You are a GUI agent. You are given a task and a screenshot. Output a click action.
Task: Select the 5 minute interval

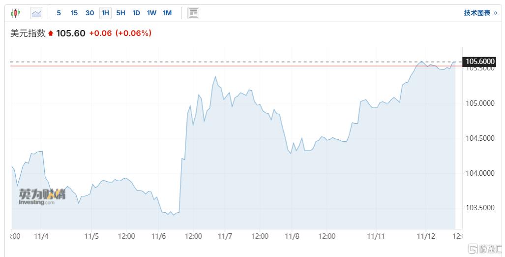59,13
